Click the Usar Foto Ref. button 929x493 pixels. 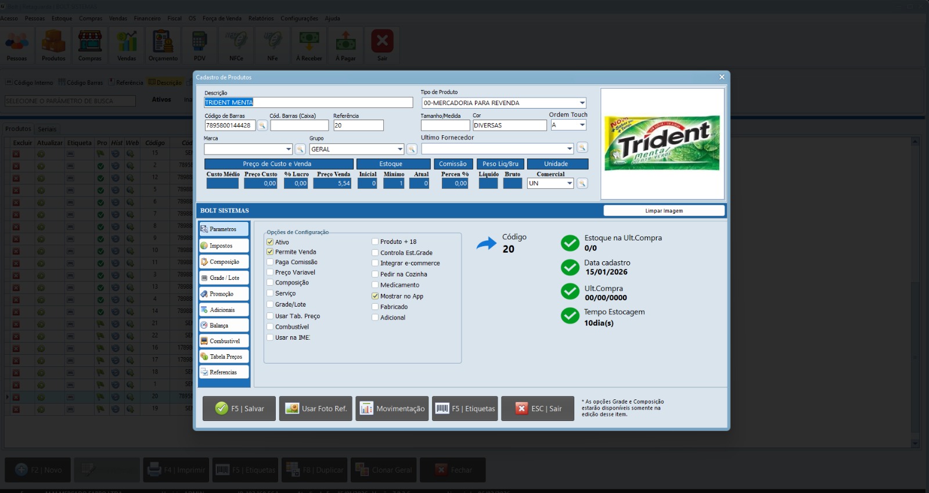click(x=316, y=409)
